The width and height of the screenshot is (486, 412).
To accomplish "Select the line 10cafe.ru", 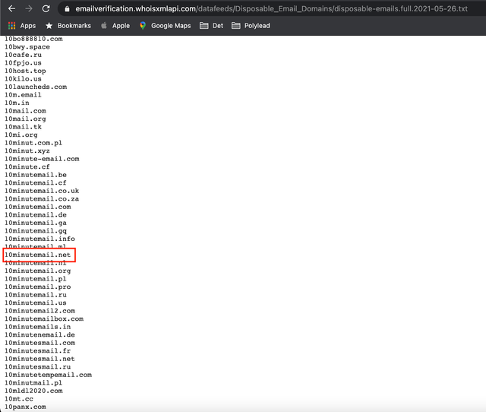I will [23, 55].
